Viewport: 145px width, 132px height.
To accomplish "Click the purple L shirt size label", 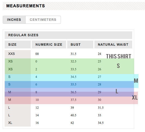I will click(x=117, y=91).
